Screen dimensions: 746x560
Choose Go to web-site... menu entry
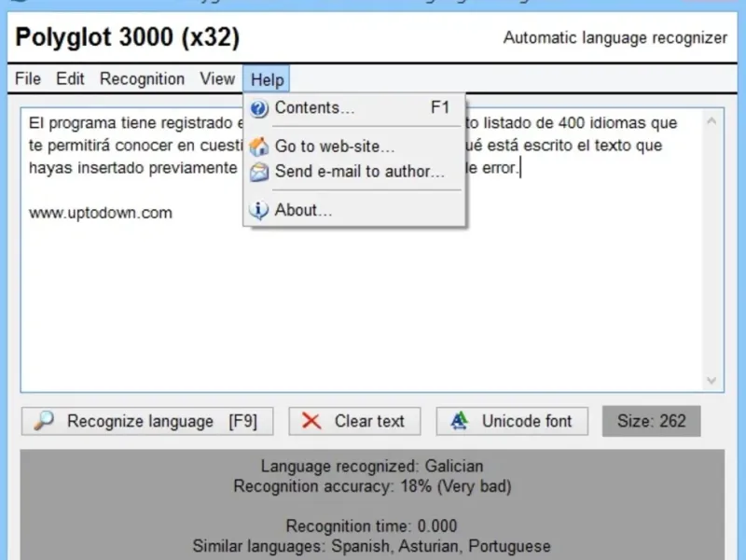[x=354, y=146]
